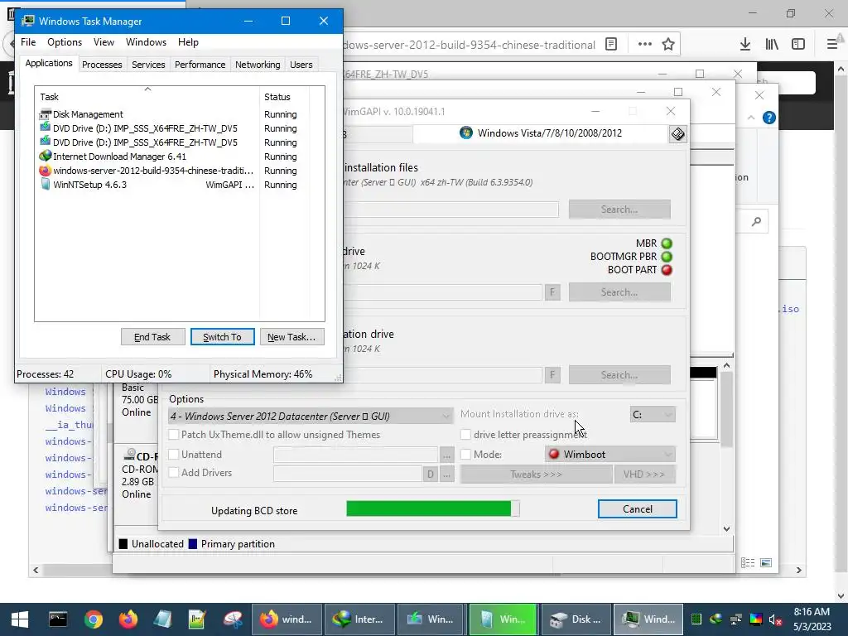Toggle Firefox reader view icon

pos(611,45)
